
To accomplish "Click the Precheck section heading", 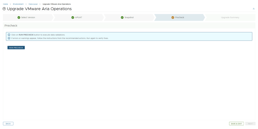I will tap(11, 26).
